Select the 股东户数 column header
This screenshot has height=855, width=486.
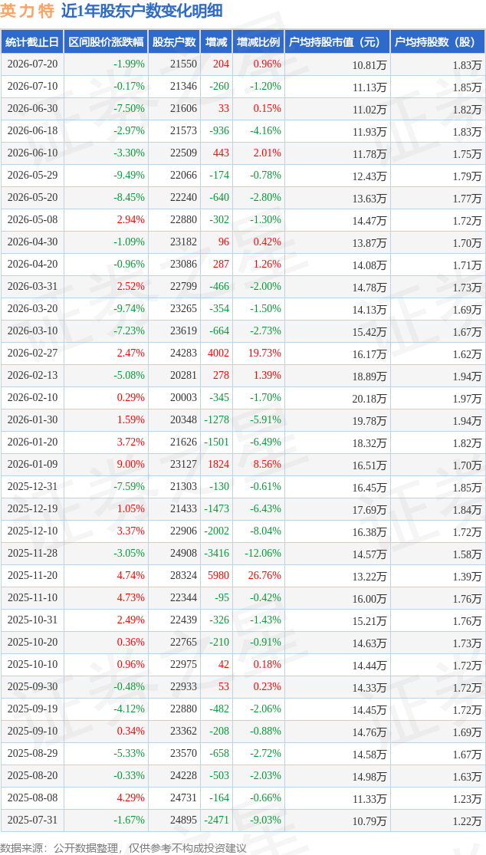(x=174, y=42)
